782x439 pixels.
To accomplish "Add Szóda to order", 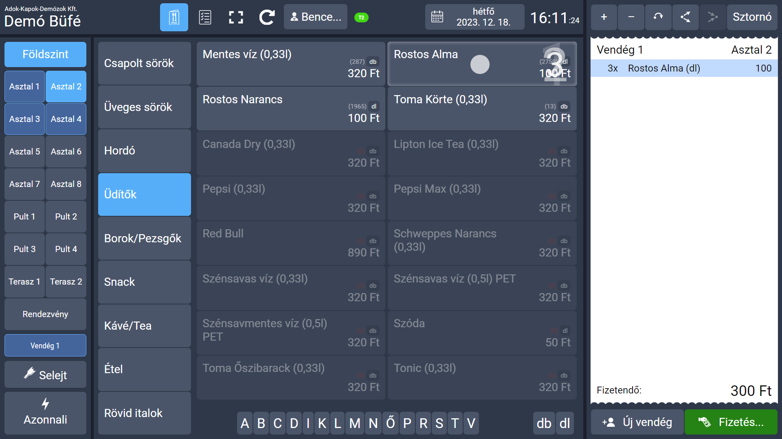I will (482, 333).
